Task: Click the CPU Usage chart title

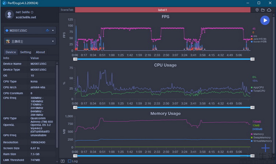Action: pyautogui.click(x=165, y=65)
